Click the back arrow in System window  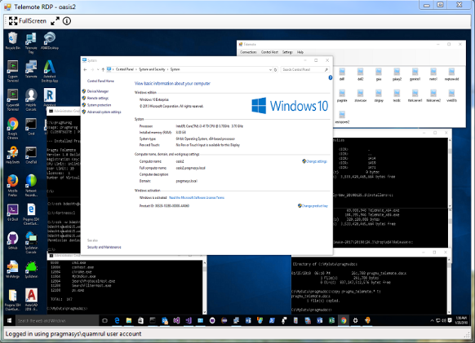85,69
